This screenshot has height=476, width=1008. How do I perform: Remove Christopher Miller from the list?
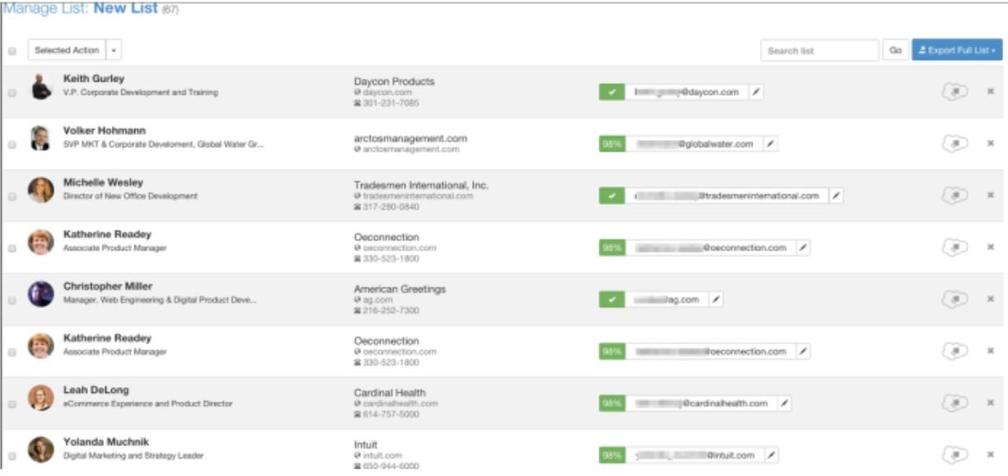[991, 299]
